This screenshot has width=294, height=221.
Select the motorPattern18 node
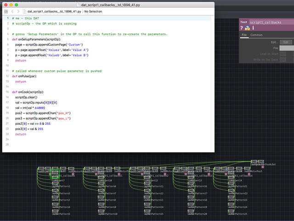tap(191, 198)
